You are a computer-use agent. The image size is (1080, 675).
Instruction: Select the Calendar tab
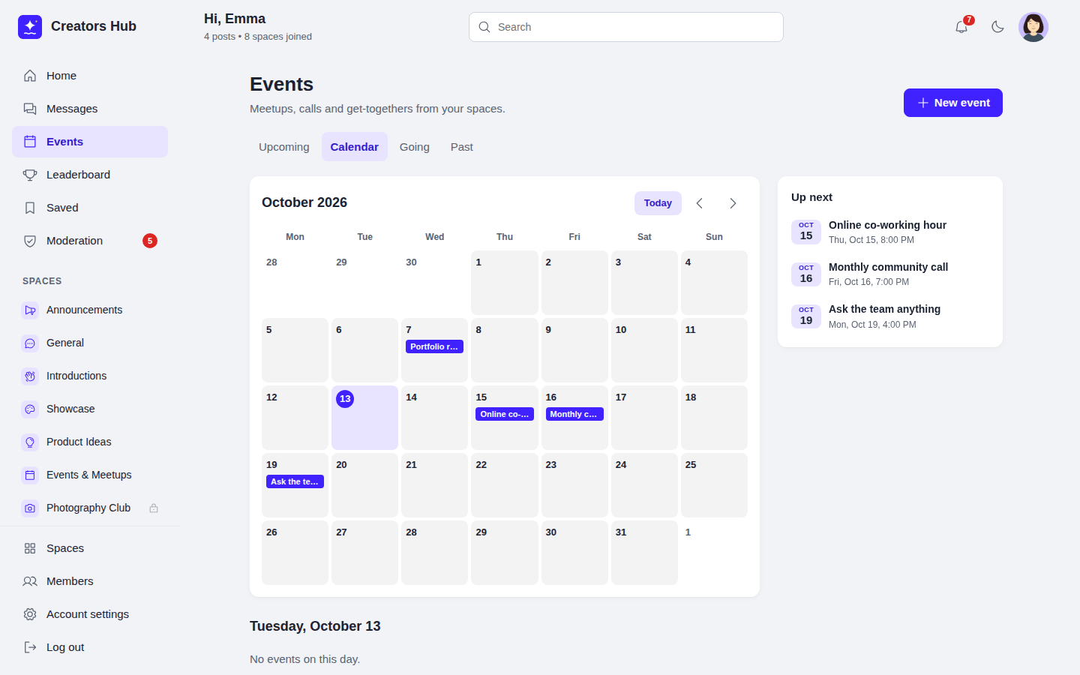click(x=355, y=147)
